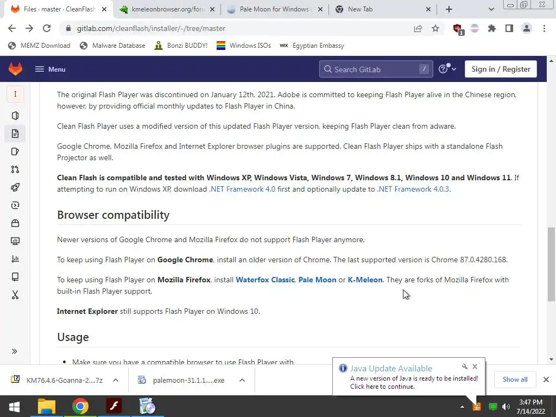The image size is (556, 417).
Task: Open the GitLab Menu hamburger
Action: tap(50, 69)
